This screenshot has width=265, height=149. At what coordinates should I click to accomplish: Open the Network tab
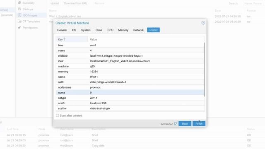coord(138,30)
